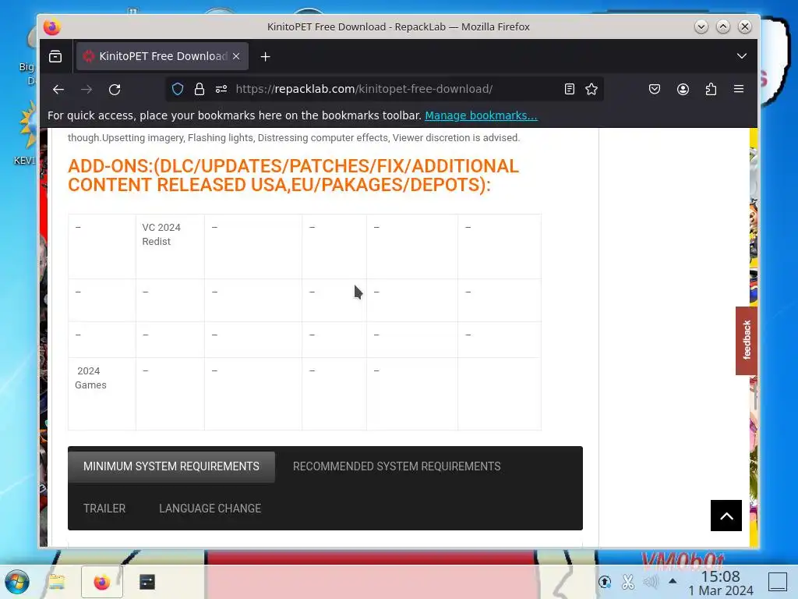Close the KinitoPET Free Download tab
798x599 pixels.
click(x=236, y=56)
